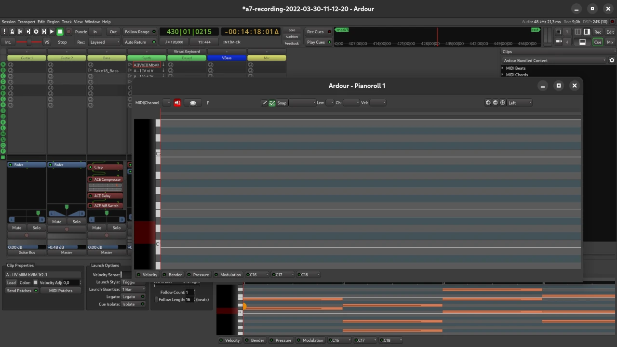Screen dimensions: 617x347
Task: Click the tempo 120,000 button
Action: click(174, 42)
